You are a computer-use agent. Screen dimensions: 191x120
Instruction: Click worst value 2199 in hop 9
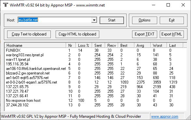pos(157,87)
